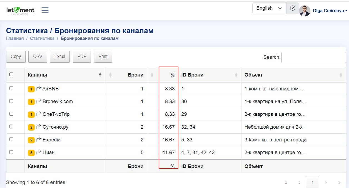Export the table to Excel
The height and width of the screenshot is (188, 349).
coord(60,57)
